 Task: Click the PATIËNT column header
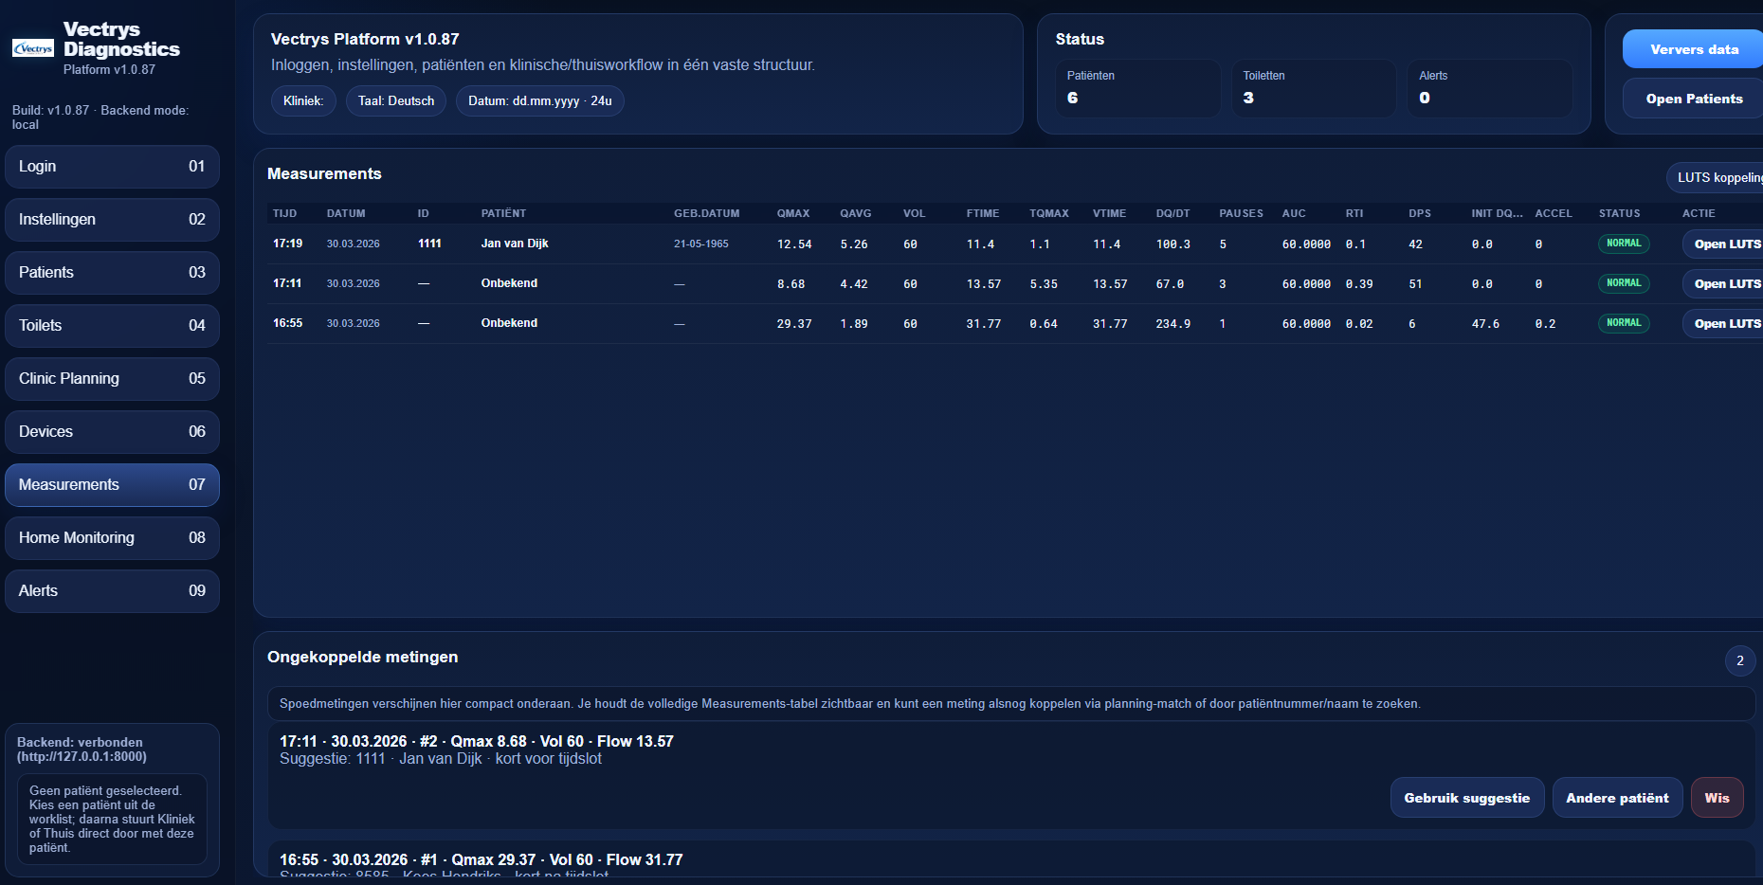(503, 214)
